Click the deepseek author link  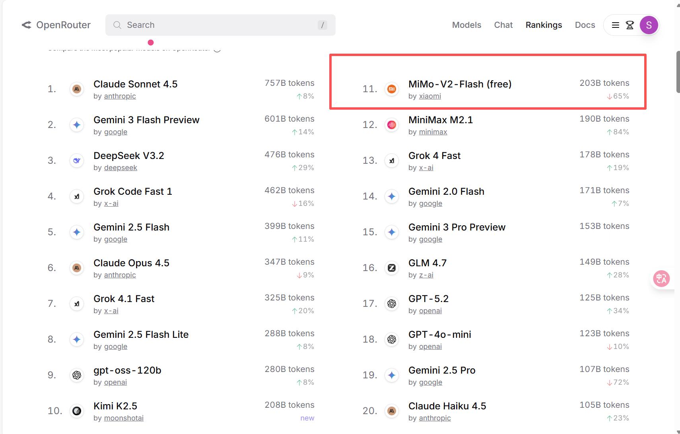point(120,168)
